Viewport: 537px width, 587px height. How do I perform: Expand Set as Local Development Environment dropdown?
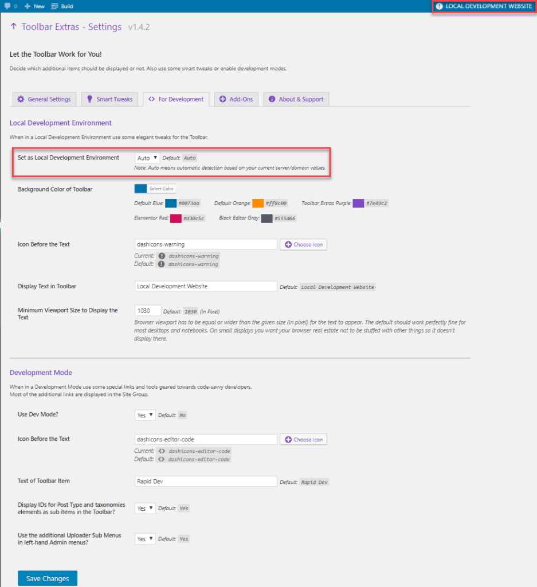pyautogui.click(x=147, y=158)
